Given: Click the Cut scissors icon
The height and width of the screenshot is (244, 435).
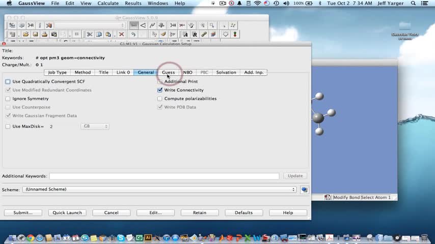Looking at the screenshot, I should coord(89,35).
